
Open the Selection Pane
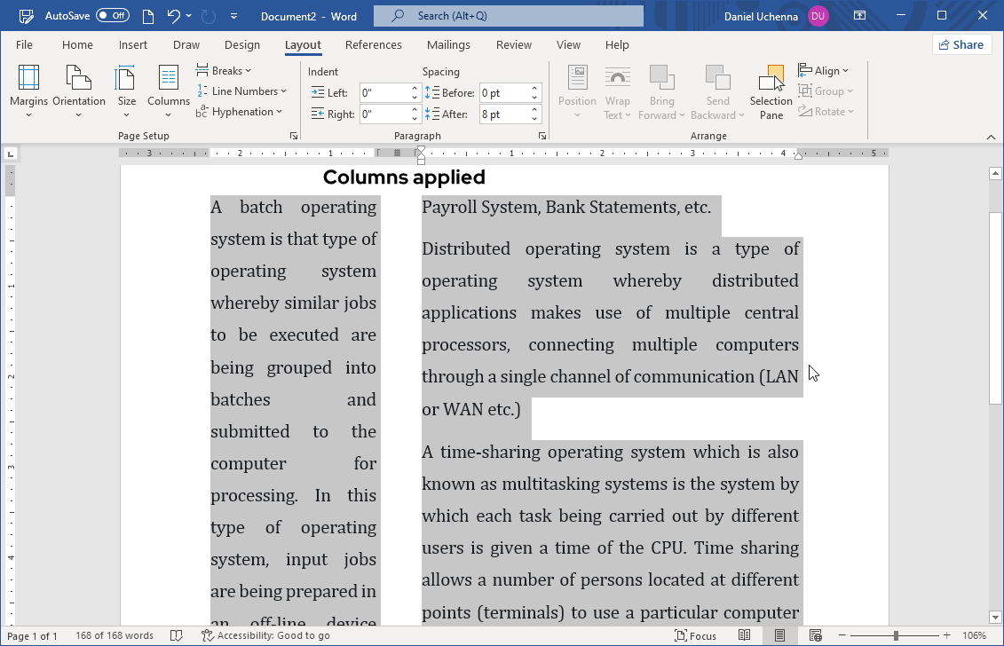(771, 91)
